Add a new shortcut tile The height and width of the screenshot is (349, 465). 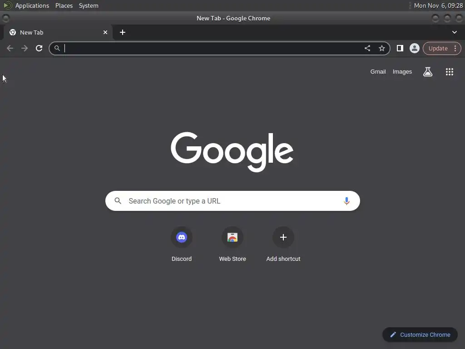click(283, 244)
